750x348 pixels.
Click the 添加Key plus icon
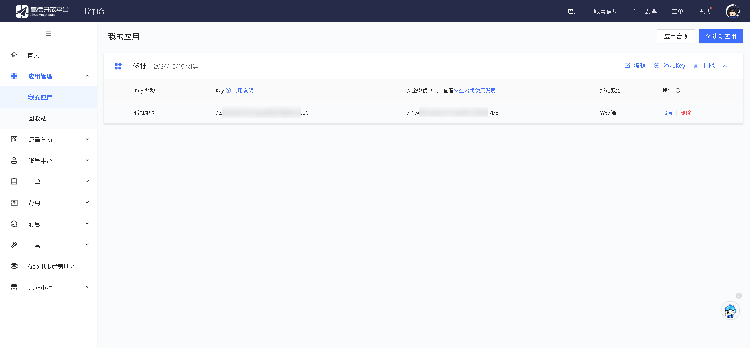coord(657,66)
